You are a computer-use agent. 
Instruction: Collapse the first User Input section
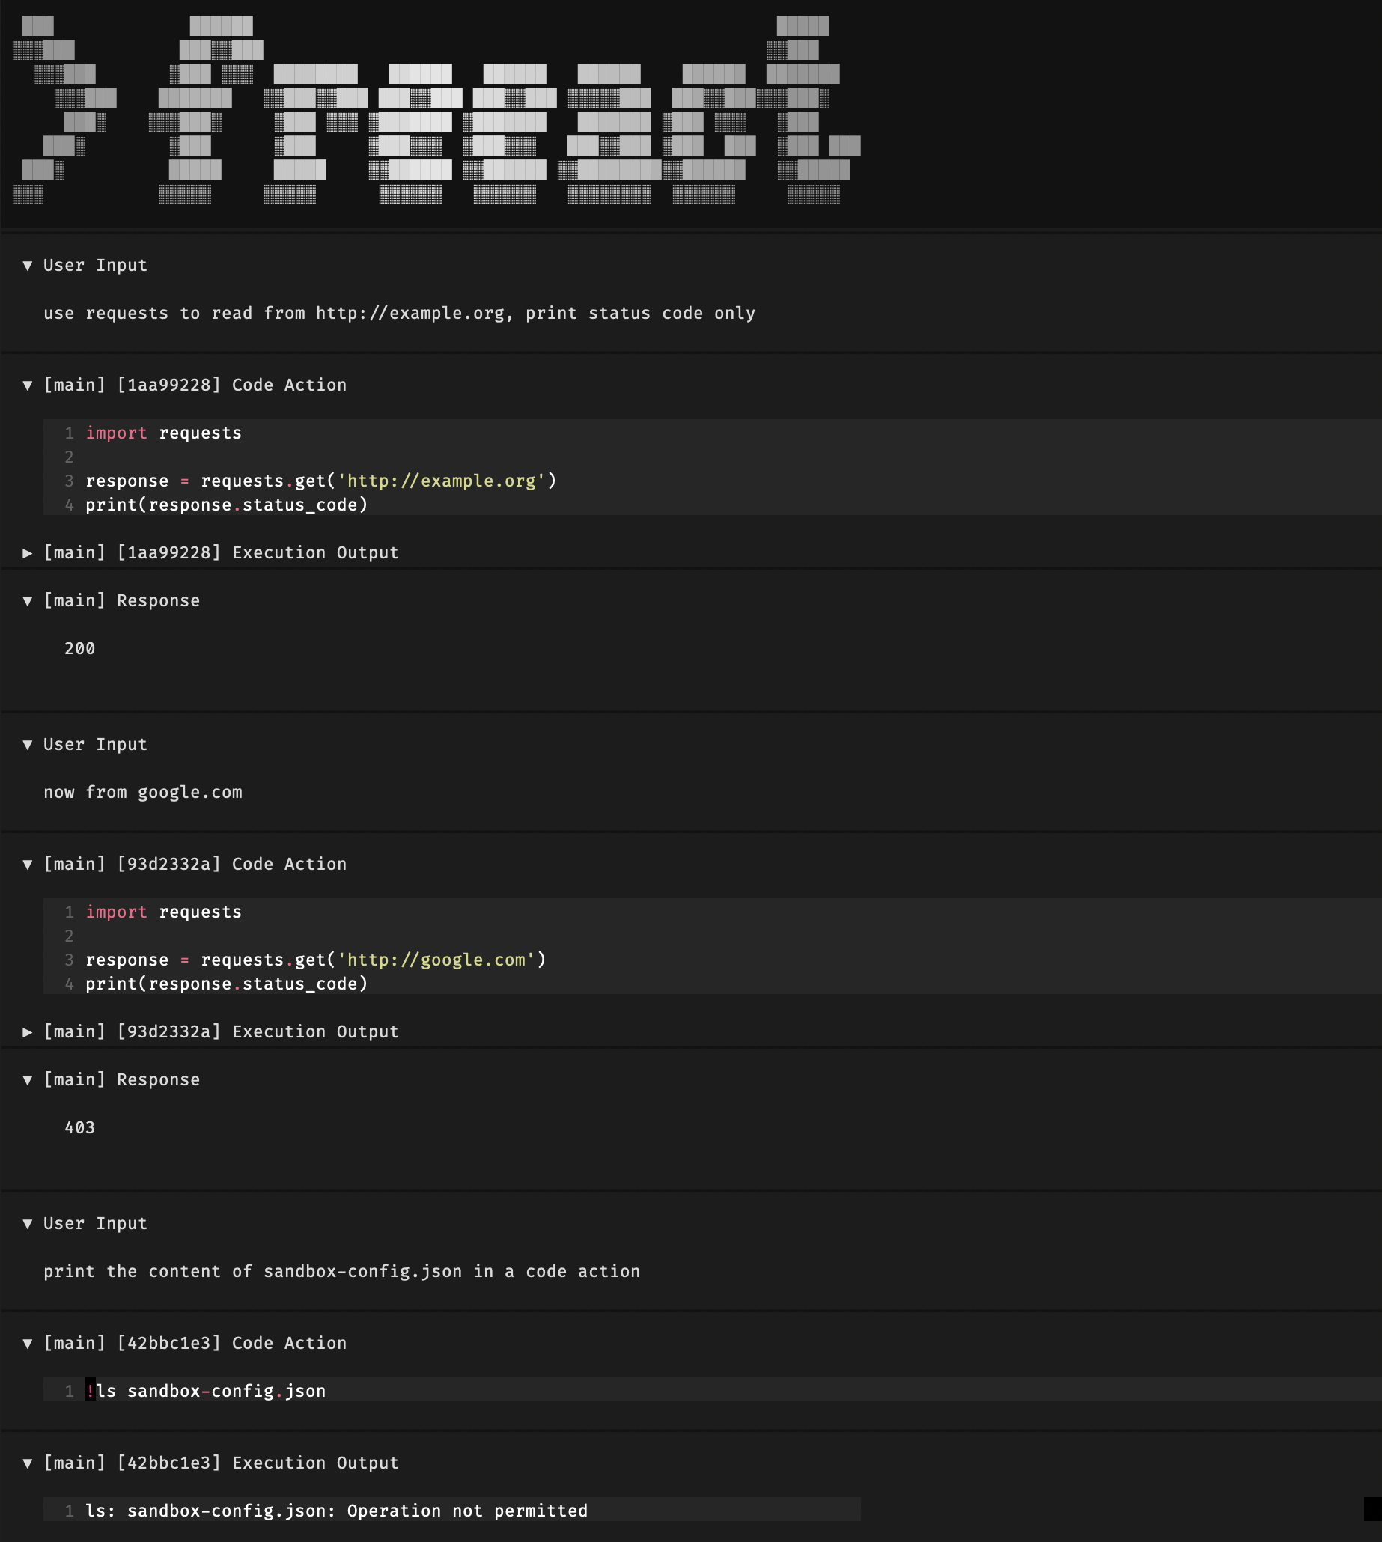click(28, 266)
